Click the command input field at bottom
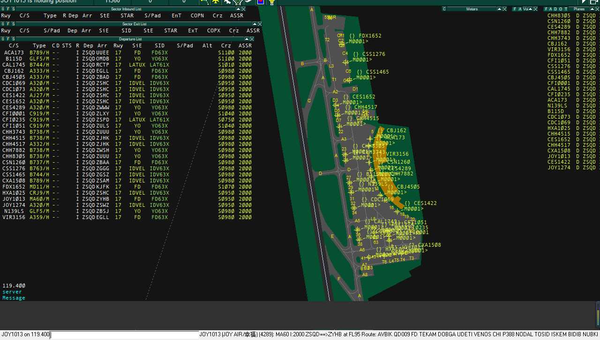This screenshot has width=600, height=340. pyautogui.click(x=125, y=335)
